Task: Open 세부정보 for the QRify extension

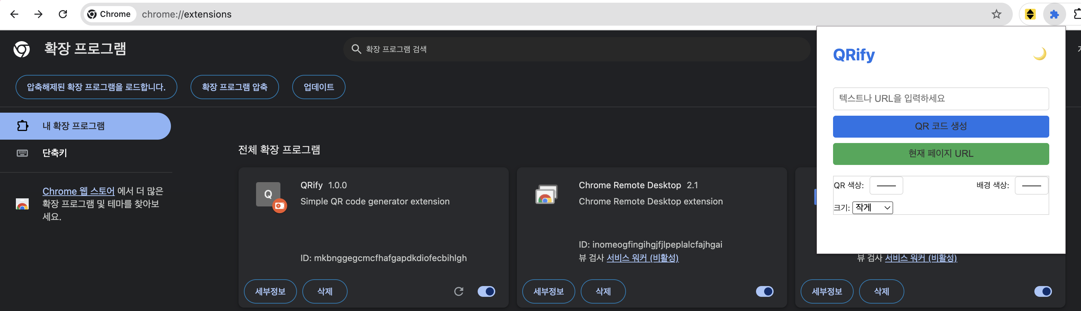Action: pyautogui.click(x=270, y=291)
